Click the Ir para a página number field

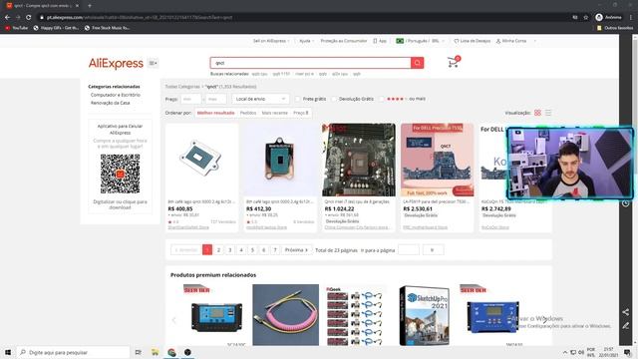(x=409, y=250)
